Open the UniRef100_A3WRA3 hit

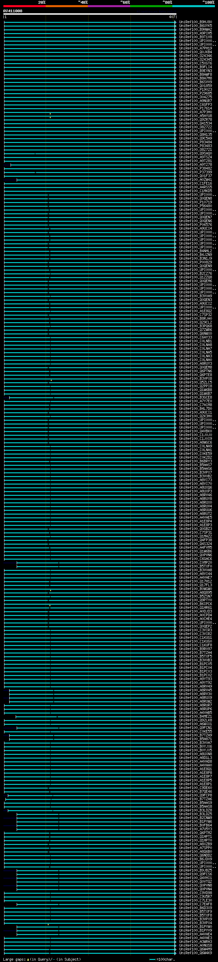[196, 942]
